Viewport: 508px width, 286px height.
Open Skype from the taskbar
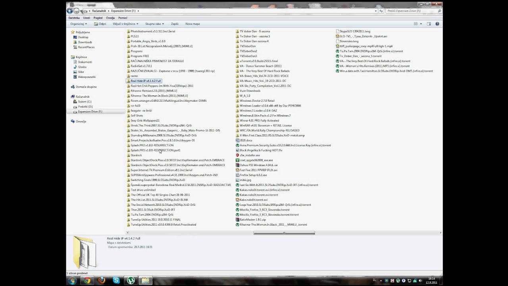click(x=116, y=281)
